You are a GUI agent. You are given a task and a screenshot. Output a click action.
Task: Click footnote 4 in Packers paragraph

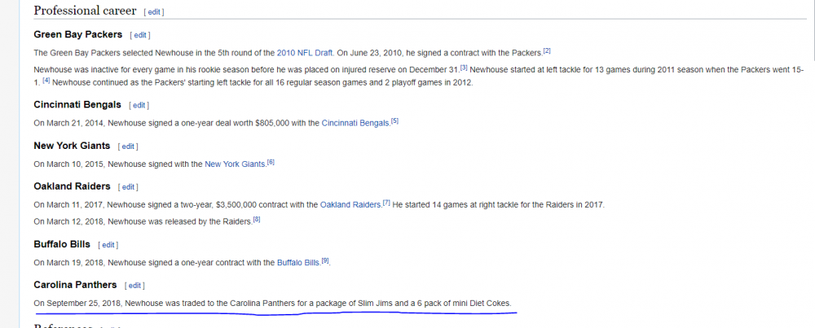(x=46, y=81)
